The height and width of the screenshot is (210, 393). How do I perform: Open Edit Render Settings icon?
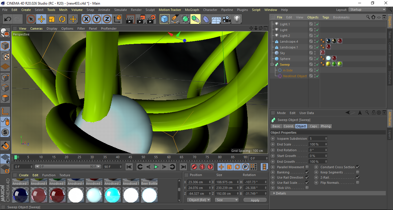point(151,19)
